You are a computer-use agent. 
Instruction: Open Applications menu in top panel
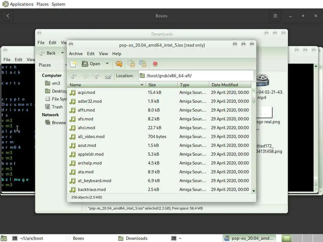(21, 4)
